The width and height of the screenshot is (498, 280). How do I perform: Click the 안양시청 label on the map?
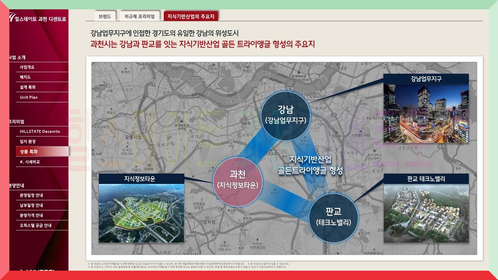pos(207,221)
